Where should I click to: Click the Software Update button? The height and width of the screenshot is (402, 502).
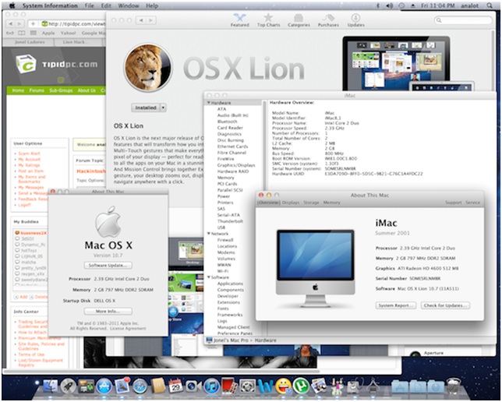[108, 266]
